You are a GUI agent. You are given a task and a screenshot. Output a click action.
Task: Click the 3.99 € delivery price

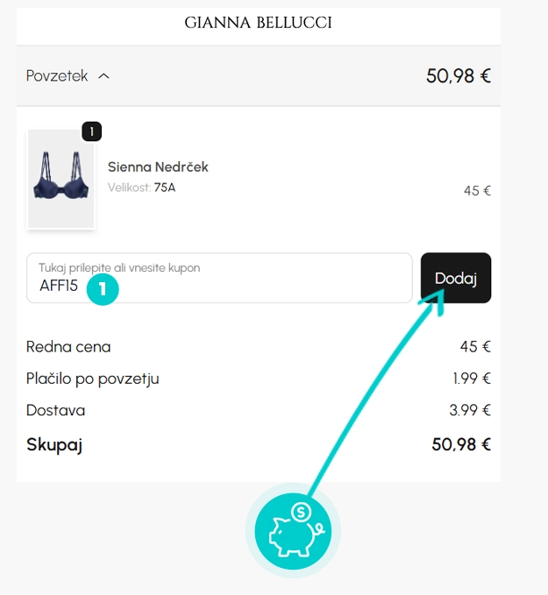click(x=470, y=410)
